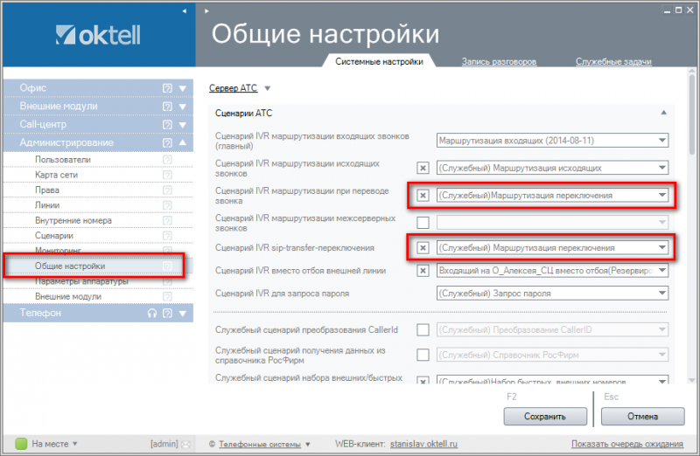Open the Маршрутизация входящих (2014-08-11) dropdown
The height and width of the screenshot is (456, 700).
(x=552, y=141)
